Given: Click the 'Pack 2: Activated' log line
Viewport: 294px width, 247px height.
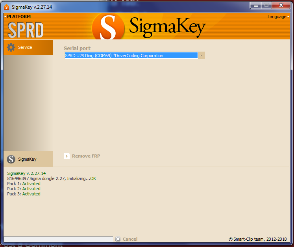Looking at the screenshot, I should point(24,189).
